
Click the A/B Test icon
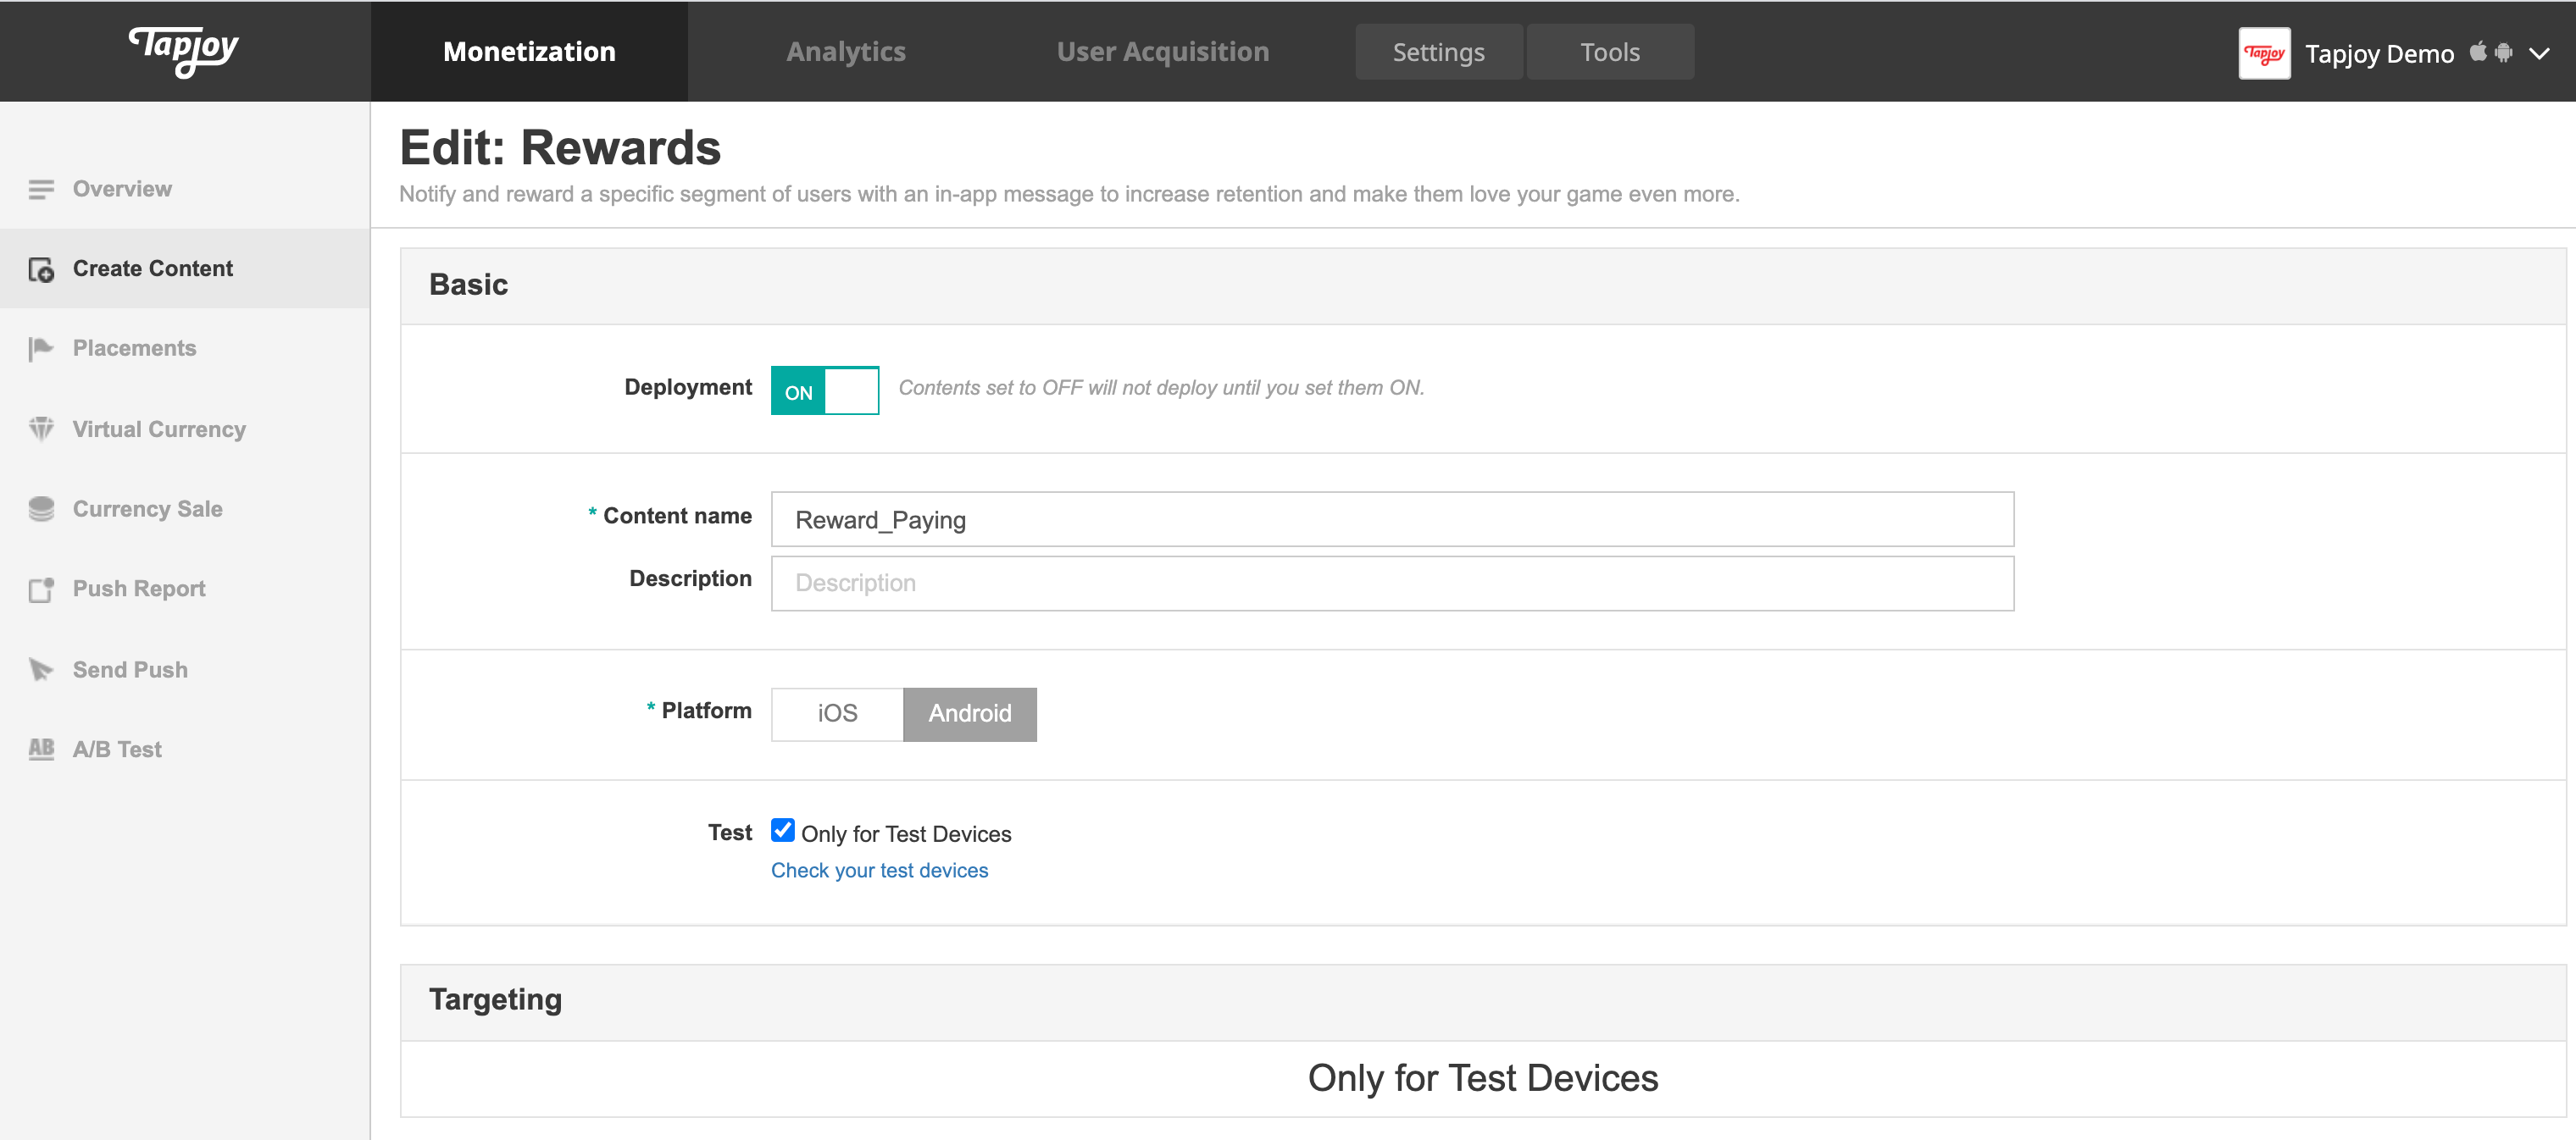coord(41,749)
